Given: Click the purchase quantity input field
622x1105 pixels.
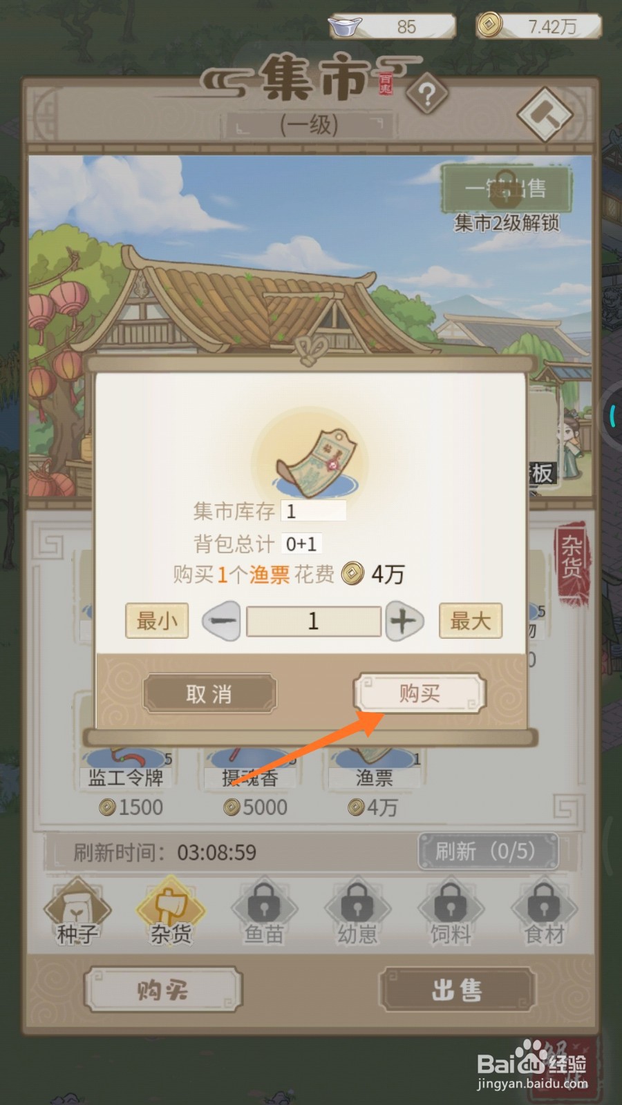Looking at the screenshot, I should (313, 621).
